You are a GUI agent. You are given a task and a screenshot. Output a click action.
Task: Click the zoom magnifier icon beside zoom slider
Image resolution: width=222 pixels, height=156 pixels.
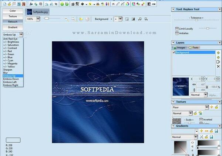click(x=67, y=19)
